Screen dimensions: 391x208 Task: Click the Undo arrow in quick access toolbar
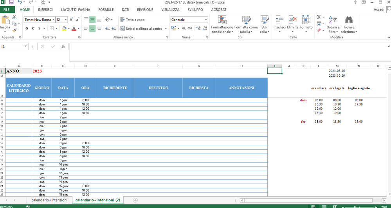(x=20, y=2)
